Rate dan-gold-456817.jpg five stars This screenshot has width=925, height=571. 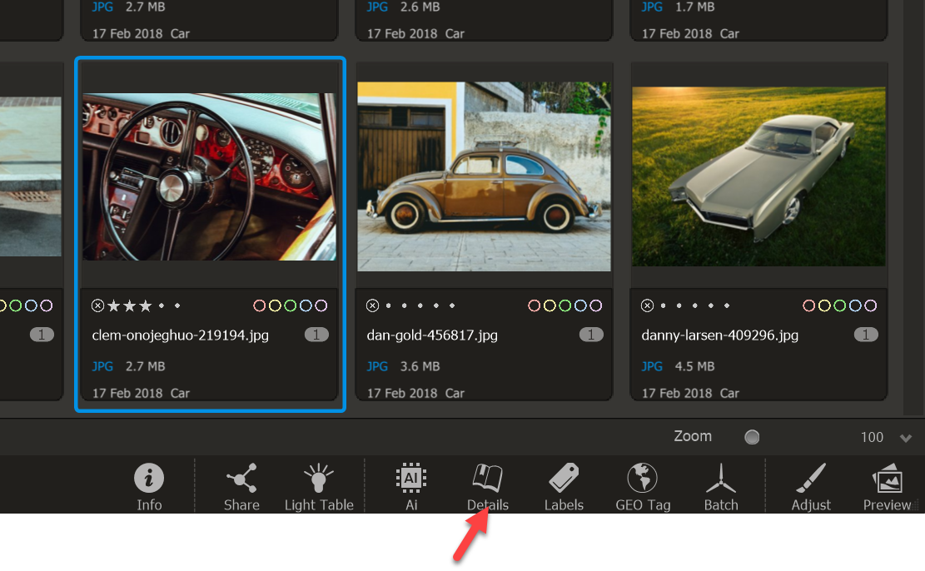click(452, 305)
